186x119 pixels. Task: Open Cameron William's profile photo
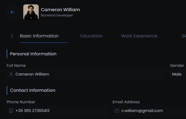click(x=31, y=12)
